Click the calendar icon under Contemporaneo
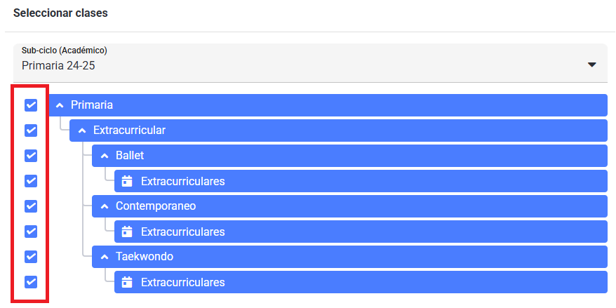This screenshot has width=616, height=308. click(x=126, y=232)
